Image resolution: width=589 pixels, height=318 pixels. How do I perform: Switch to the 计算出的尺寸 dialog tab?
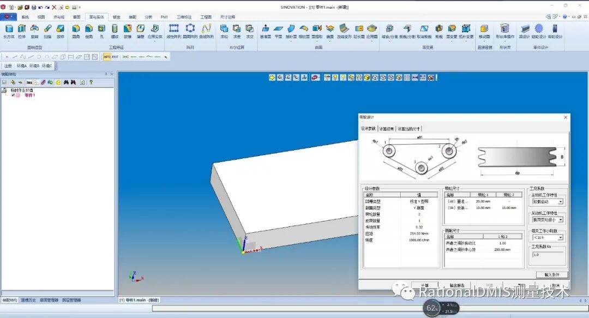(x=408, y=129)
